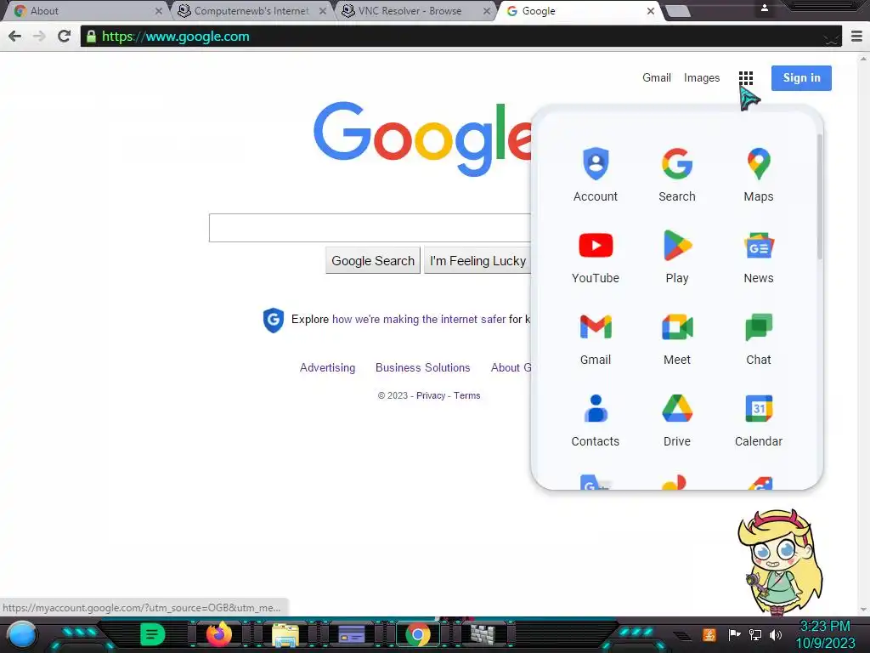Click the address bar URL

(175, 37)
